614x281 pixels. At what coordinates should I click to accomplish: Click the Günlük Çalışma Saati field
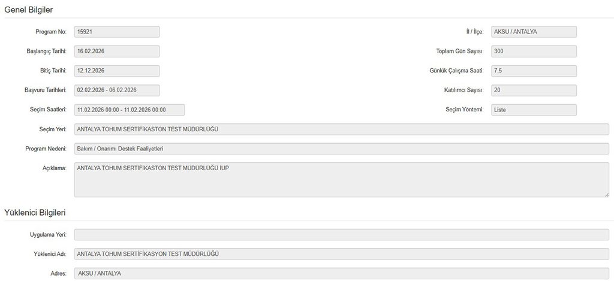pyautogui.click(x=534, y=71)
